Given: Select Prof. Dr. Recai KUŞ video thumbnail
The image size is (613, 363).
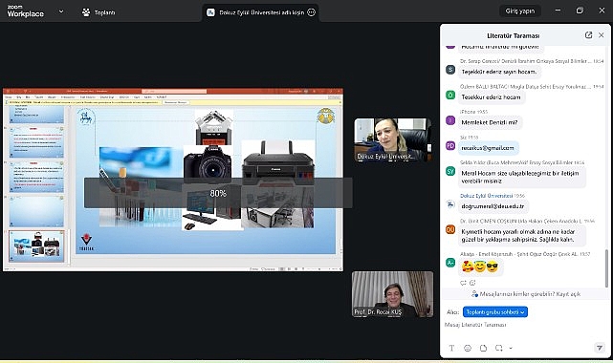Looking at the screenshot, I should click(x=392, y=294).
